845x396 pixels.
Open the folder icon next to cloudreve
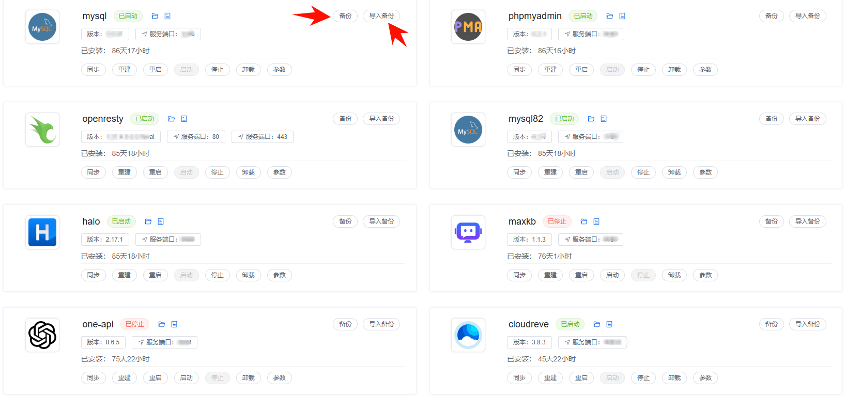tap(596, 324)
